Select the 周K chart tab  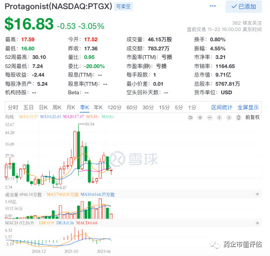click(57, 108)
